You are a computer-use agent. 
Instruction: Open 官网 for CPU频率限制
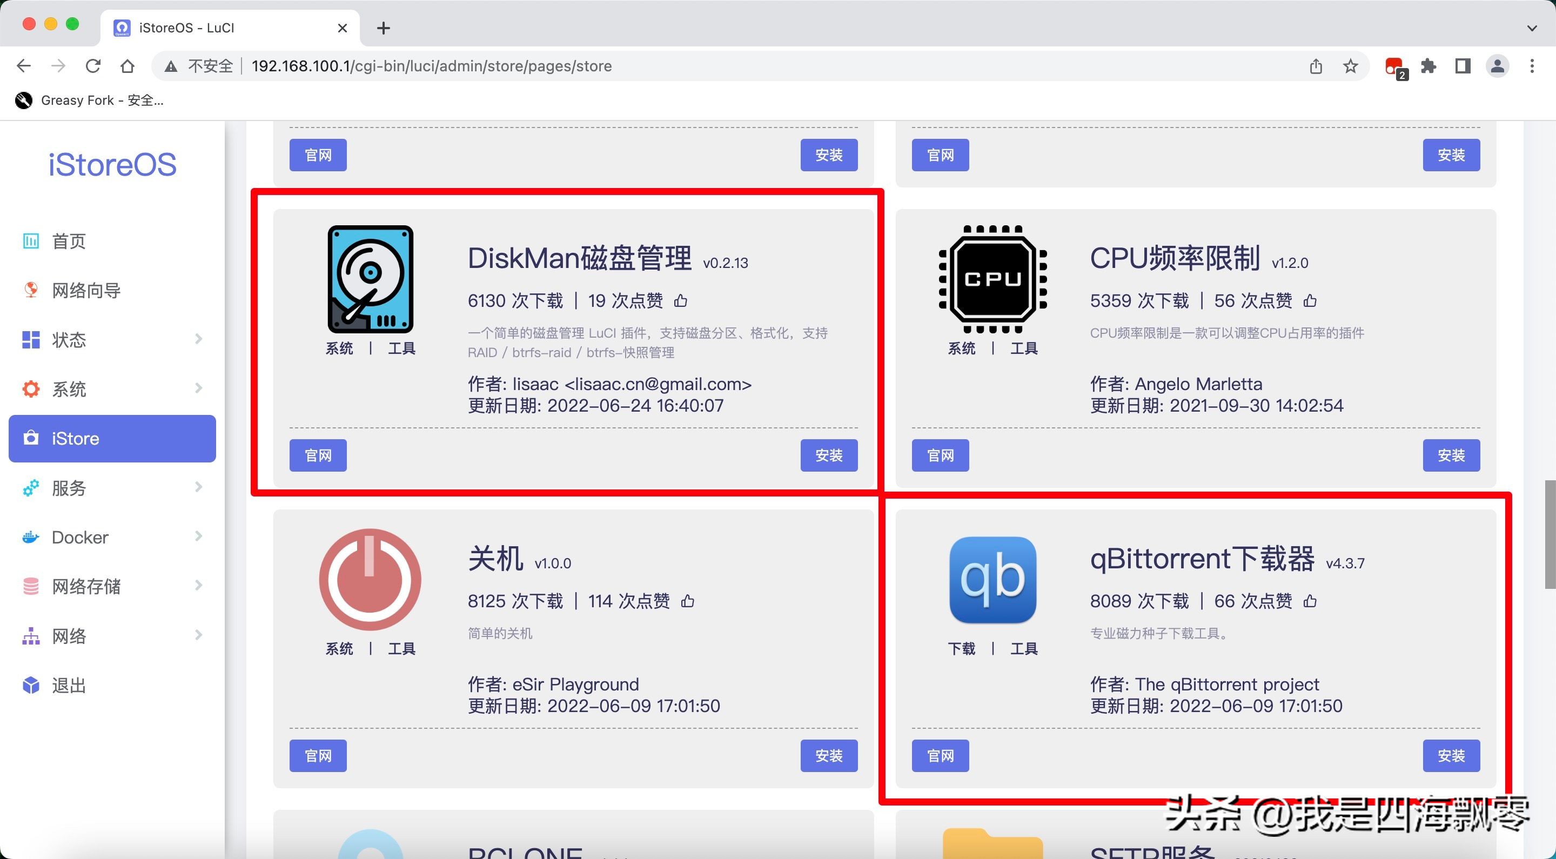coord(940,455)
